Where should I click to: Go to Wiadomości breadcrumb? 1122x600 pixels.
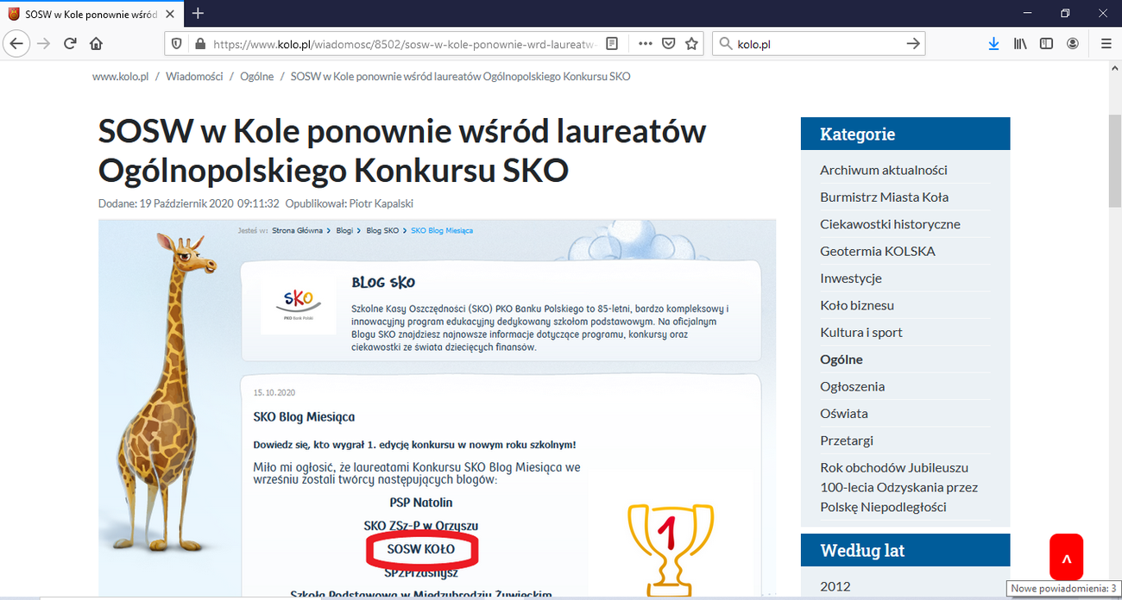[194, 77]
